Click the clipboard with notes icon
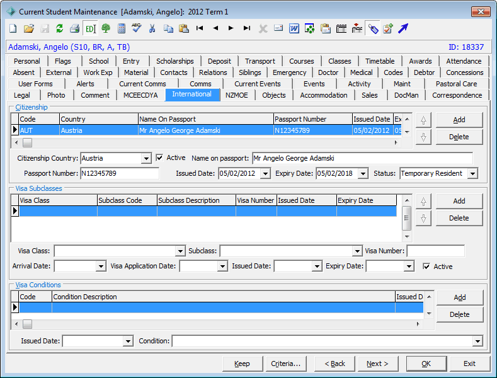 click(x=326, y=28)
